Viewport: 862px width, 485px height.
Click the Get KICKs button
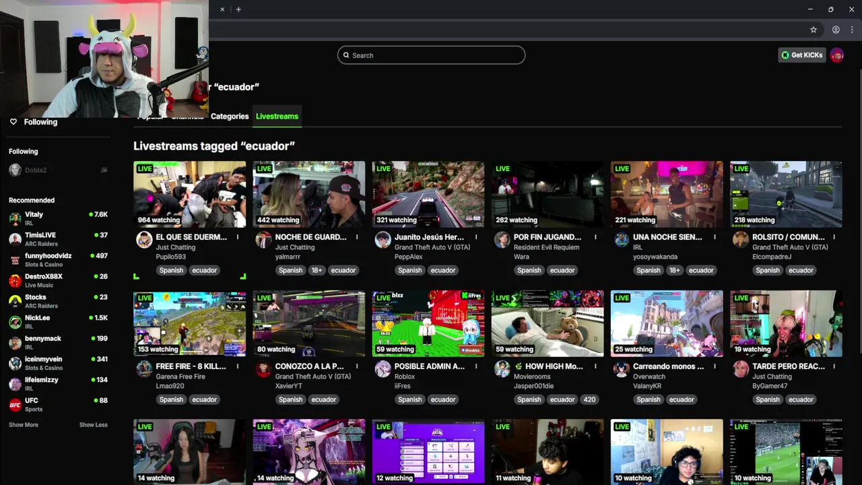[801, 55]
